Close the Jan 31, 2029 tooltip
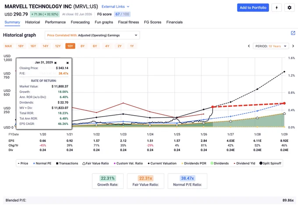 67,63
